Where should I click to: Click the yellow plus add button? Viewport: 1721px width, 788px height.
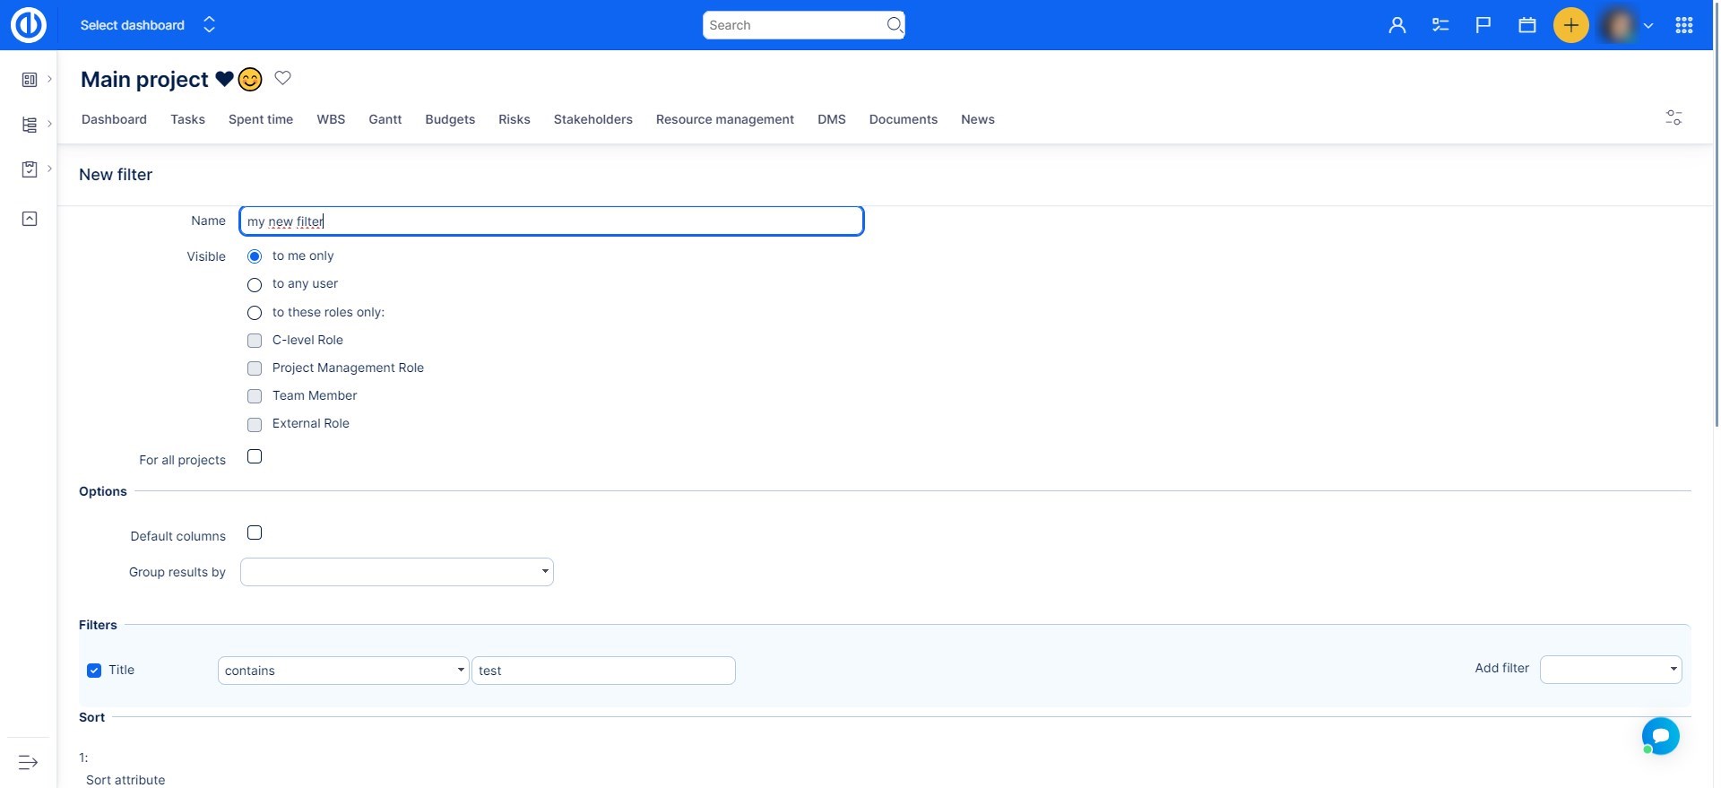click(x=1570, y=25)
